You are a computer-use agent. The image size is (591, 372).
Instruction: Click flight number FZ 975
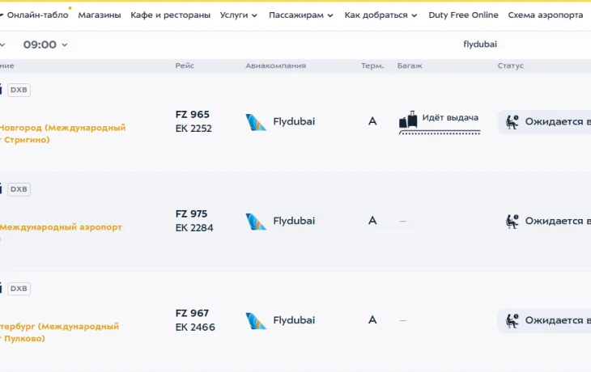point(192,214)
